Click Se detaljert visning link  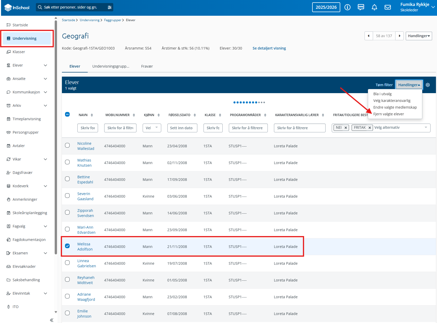tap(269, 48)
